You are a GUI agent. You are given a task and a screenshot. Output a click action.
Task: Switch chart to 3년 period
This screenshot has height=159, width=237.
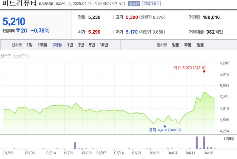click(81, 45)
